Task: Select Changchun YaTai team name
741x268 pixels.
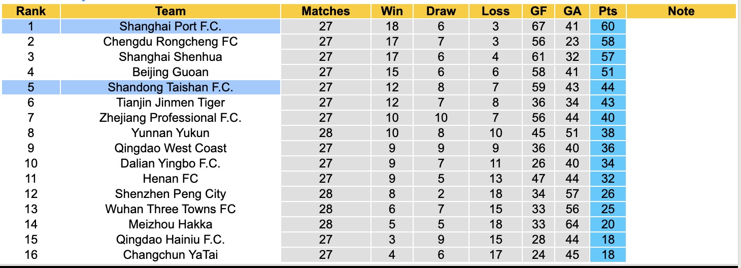Action: tap(170, 255)
